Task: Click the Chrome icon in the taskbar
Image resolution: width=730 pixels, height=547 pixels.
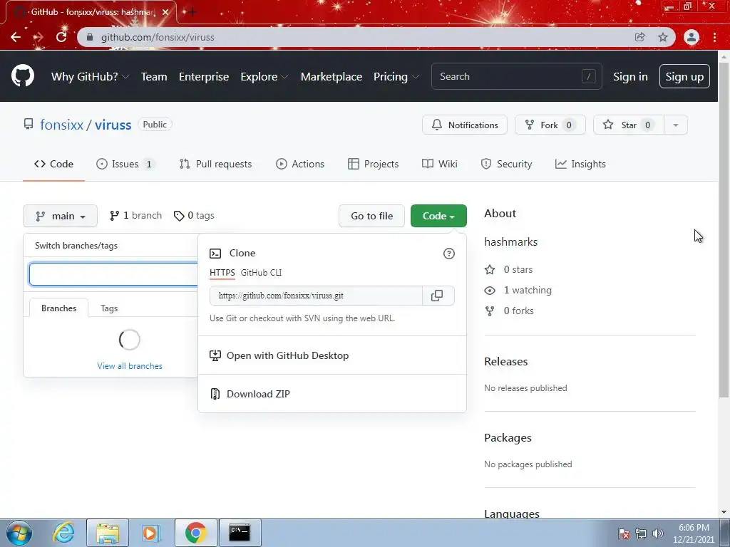Action: (x=195, y=533)
